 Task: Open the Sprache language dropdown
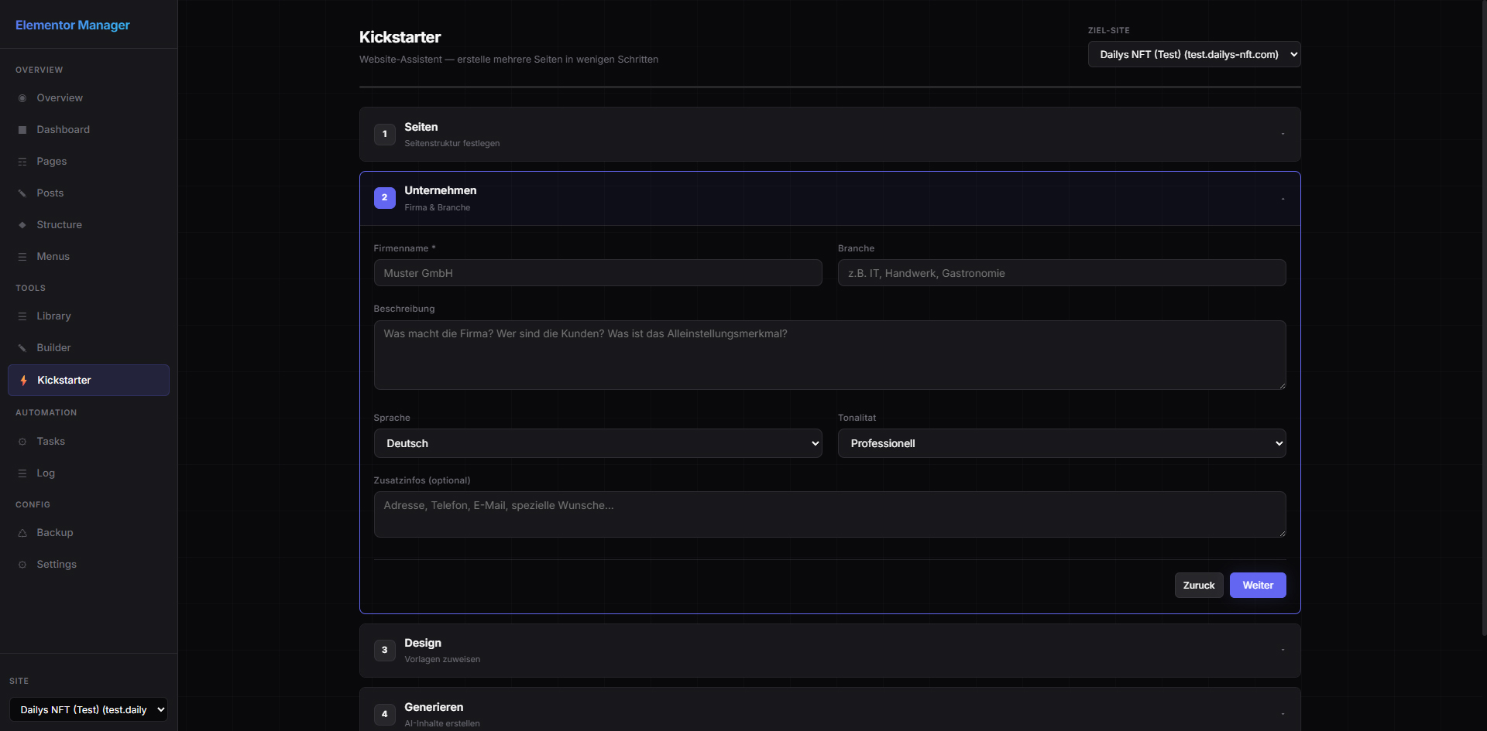click(597, 443)
